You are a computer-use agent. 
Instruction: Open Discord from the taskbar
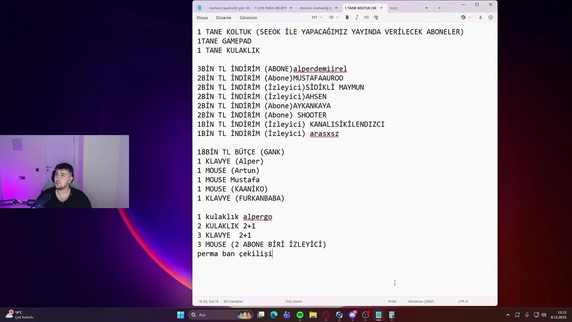353,315
